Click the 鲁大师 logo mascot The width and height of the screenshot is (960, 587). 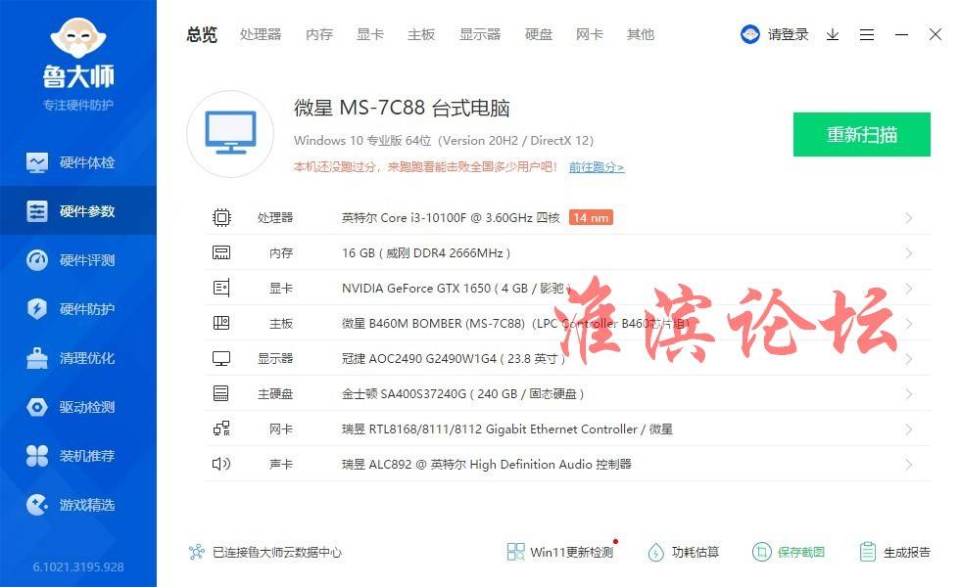point(77,37)
